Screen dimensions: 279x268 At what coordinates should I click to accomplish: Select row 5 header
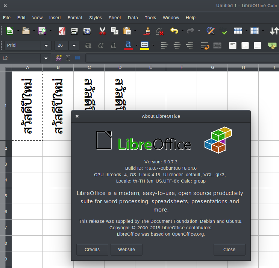coord(6,196)
